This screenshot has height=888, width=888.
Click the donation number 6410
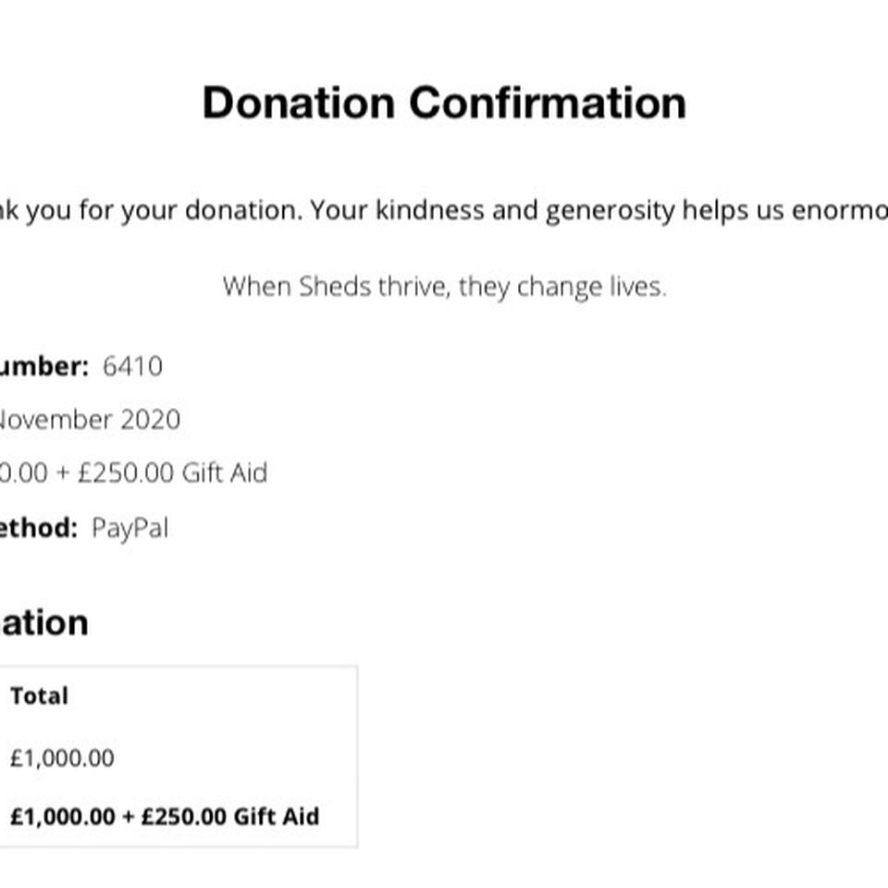[x=132, y=366]
